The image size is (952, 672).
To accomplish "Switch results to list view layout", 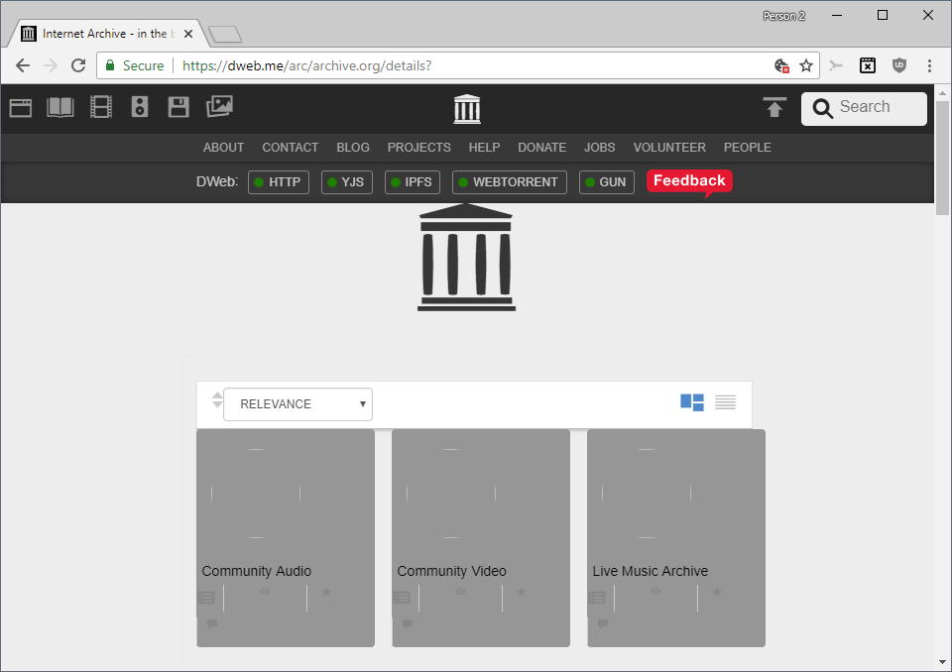I will [725, 402].
